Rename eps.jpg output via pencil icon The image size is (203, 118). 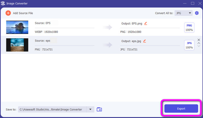[x=144, y=41]
